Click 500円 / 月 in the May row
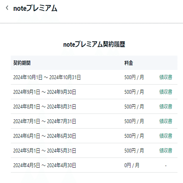183x183 pixels. click(134, 151)
